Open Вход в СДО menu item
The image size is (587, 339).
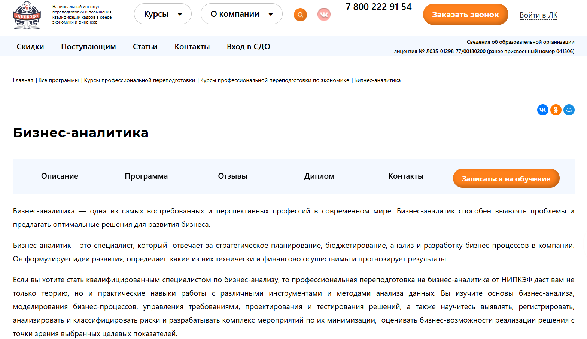click(249, 47)
